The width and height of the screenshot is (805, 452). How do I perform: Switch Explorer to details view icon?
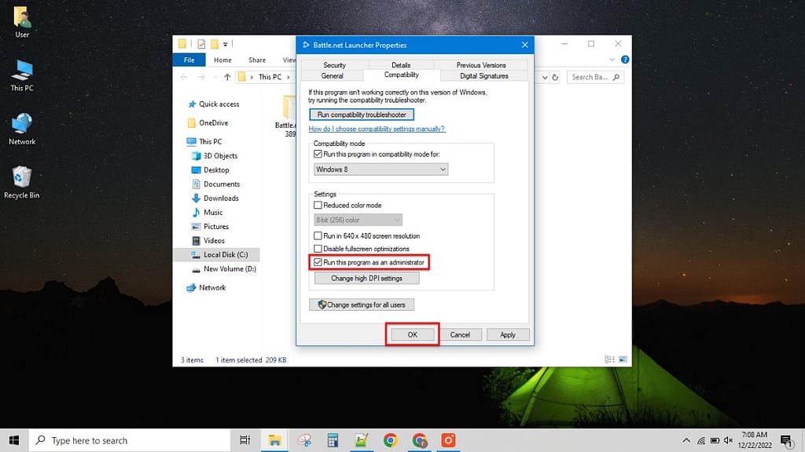(x=609, y=359)
